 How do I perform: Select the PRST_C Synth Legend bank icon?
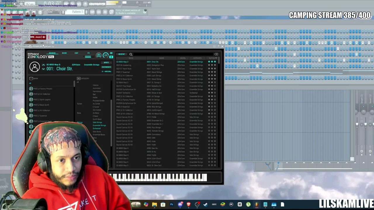coord(31,99)
